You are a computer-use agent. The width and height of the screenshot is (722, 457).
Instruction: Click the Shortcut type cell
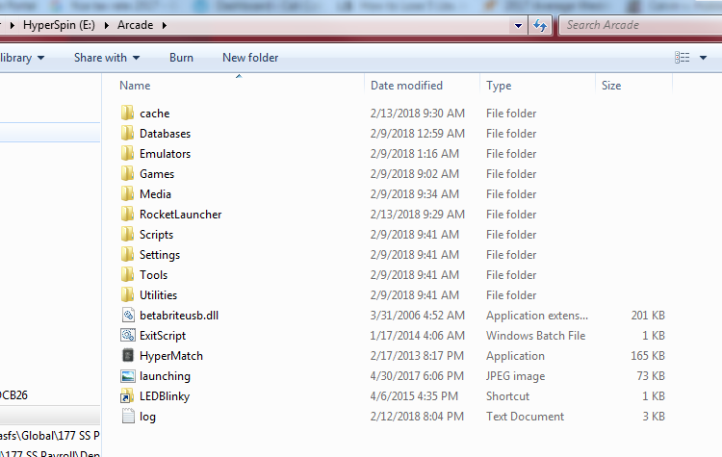tap(507, 396)
